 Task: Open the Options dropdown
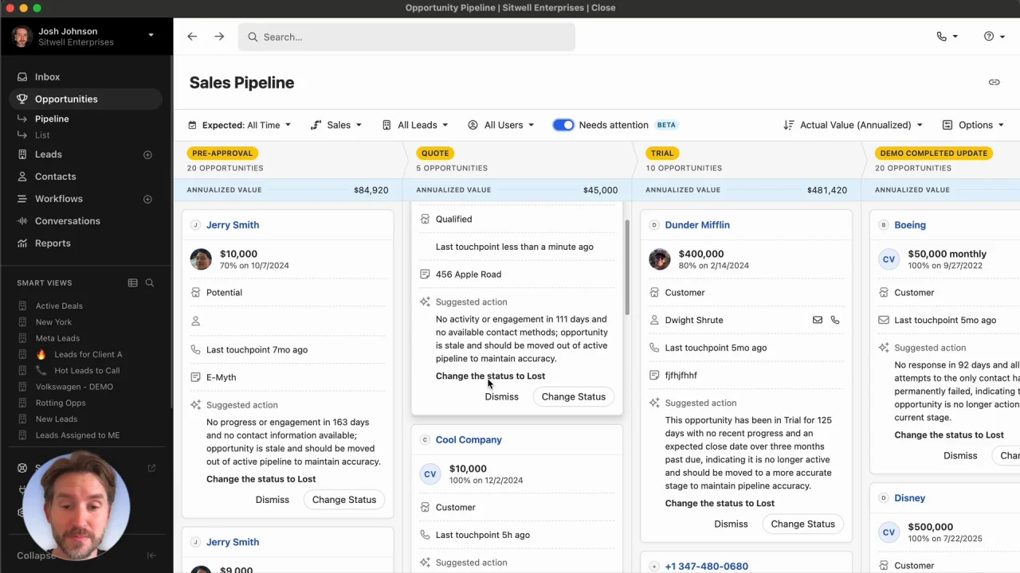[973, 125]
